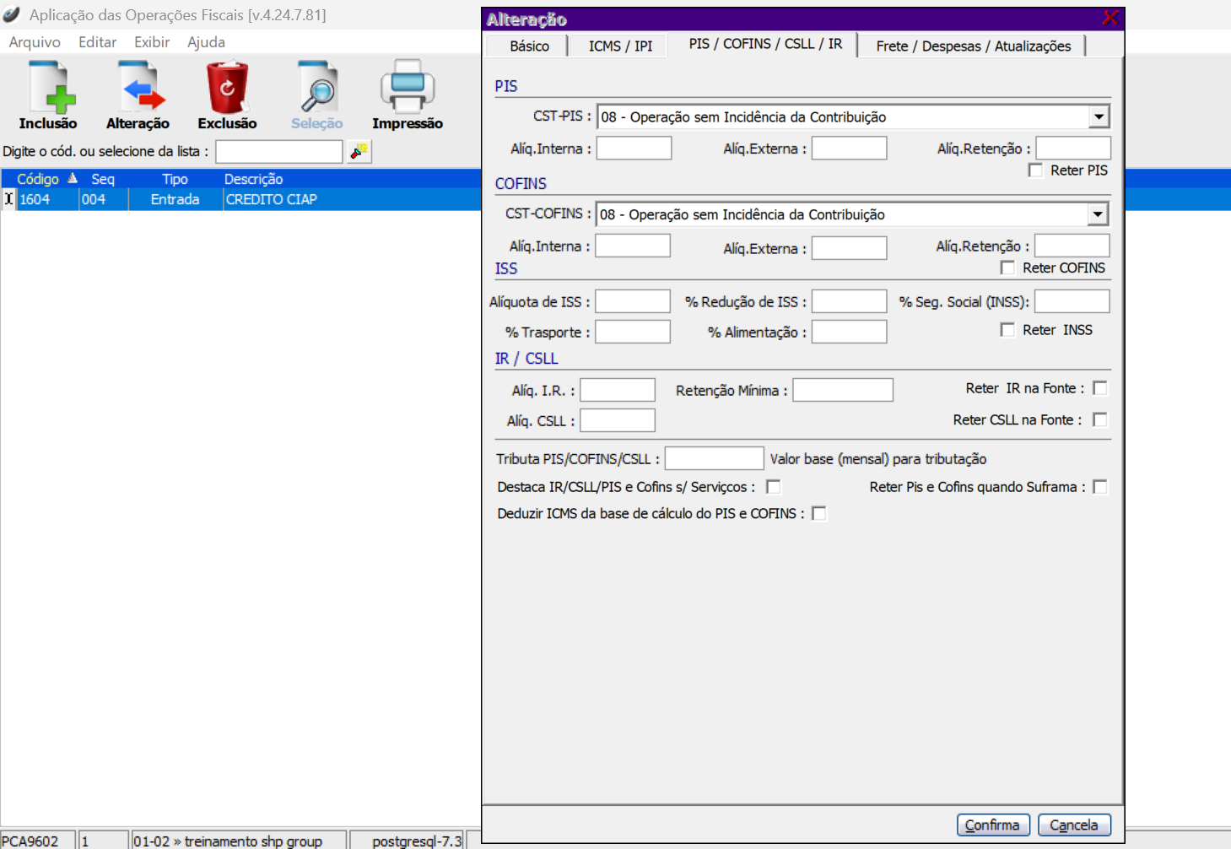1231x849 pixels.
Task: Enable the Reter PIS checkbox
Action: pyautogui.click(x=1035, y=170)
